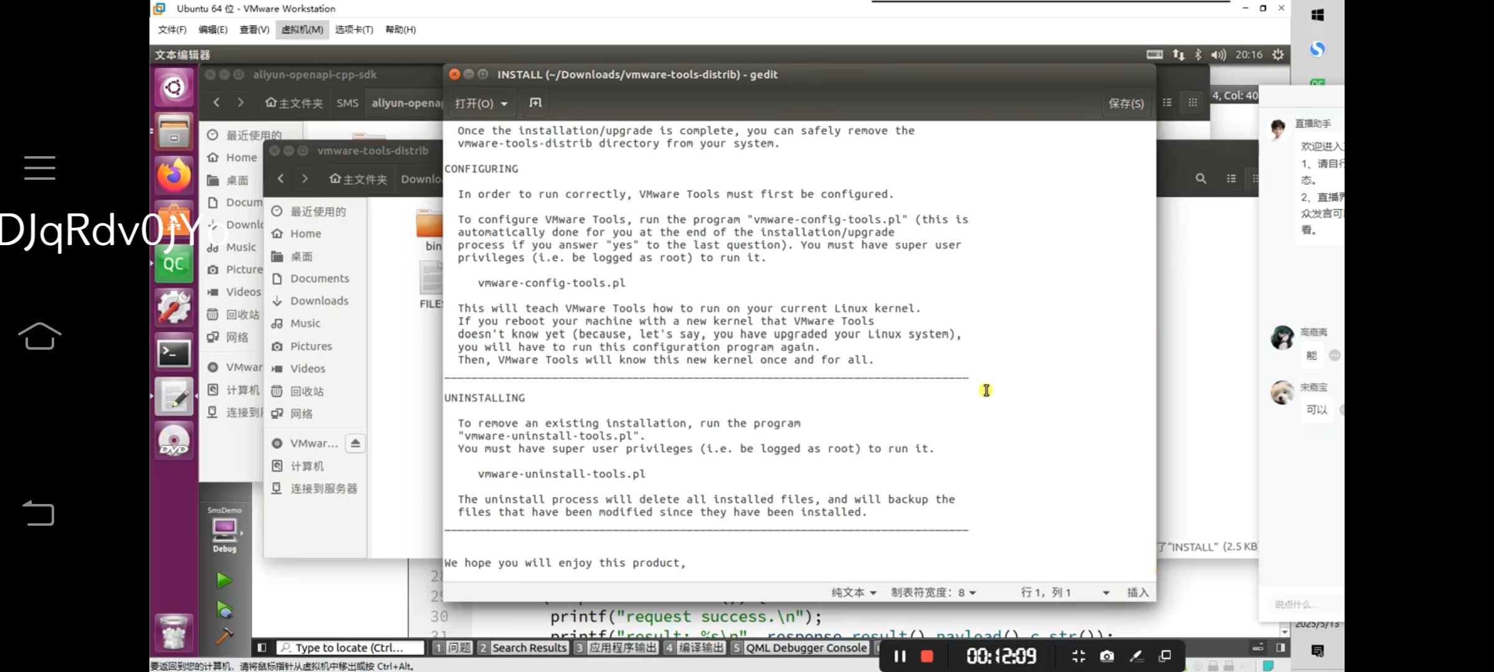The height and width of the screenshot is (672, 1494).
Task: Open the 制表符宽度 tab width dropdown
Action: point(933,592)
